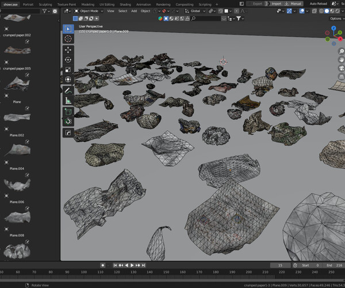Select the Move tool
Viewport: 345px width, 288px height.
click(x=68, y=50)
